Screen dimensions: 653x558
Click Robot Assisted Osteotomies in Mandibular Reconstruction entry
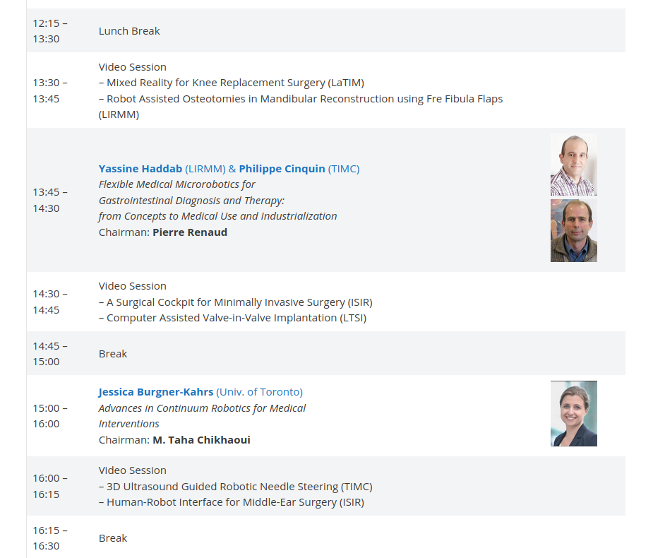[x=301, y=107]
